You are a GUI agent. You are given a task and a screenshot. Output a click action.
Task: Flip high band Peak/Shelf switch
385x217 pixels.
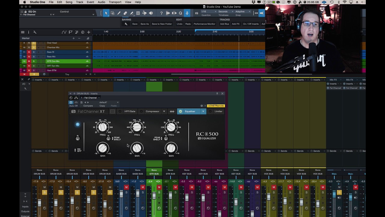pyautogui.click(x=166, y=138)
